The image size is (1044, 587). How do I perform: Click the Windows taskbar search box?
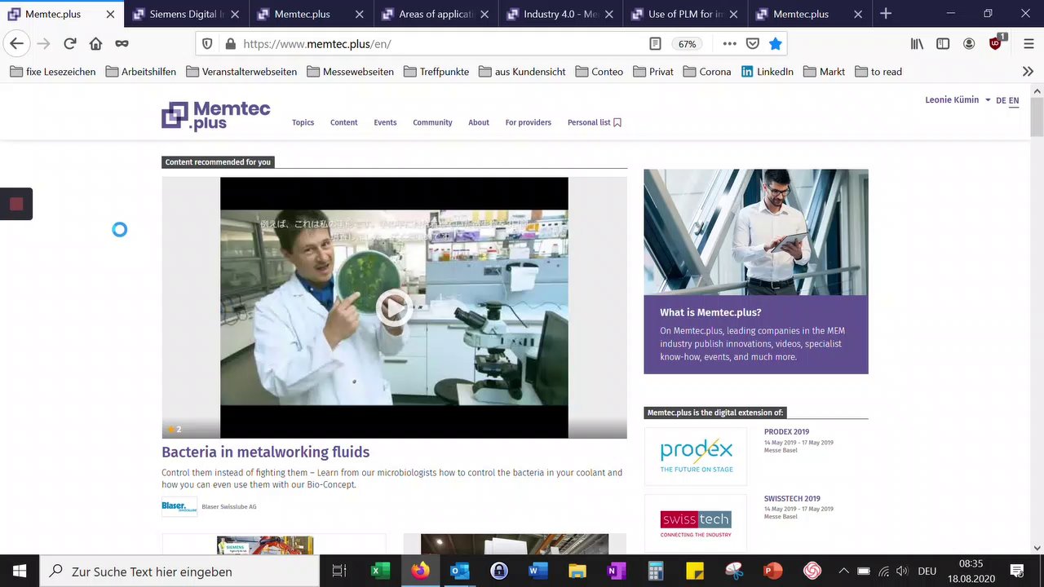pos(179,572)
